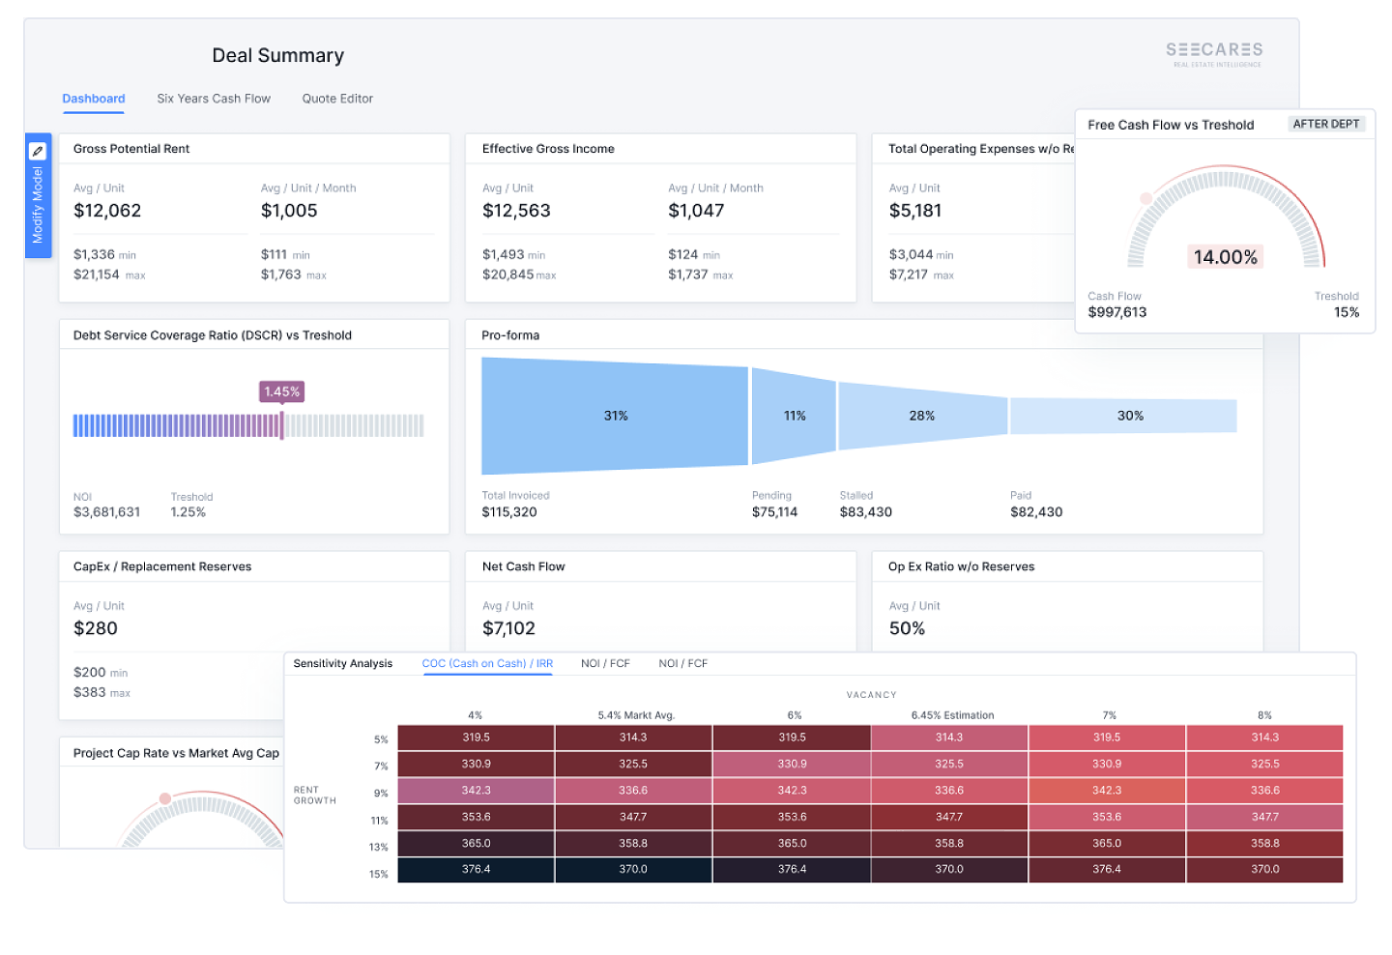Click 370.0 cell under 8% vacancy column

1264,870
